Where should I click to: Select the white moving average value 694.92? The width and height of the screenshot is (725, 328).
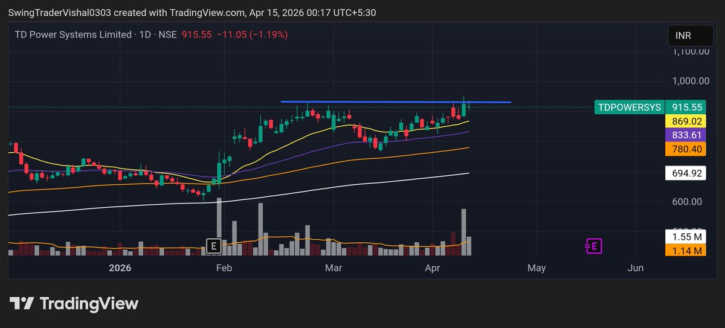pos(686,173)
